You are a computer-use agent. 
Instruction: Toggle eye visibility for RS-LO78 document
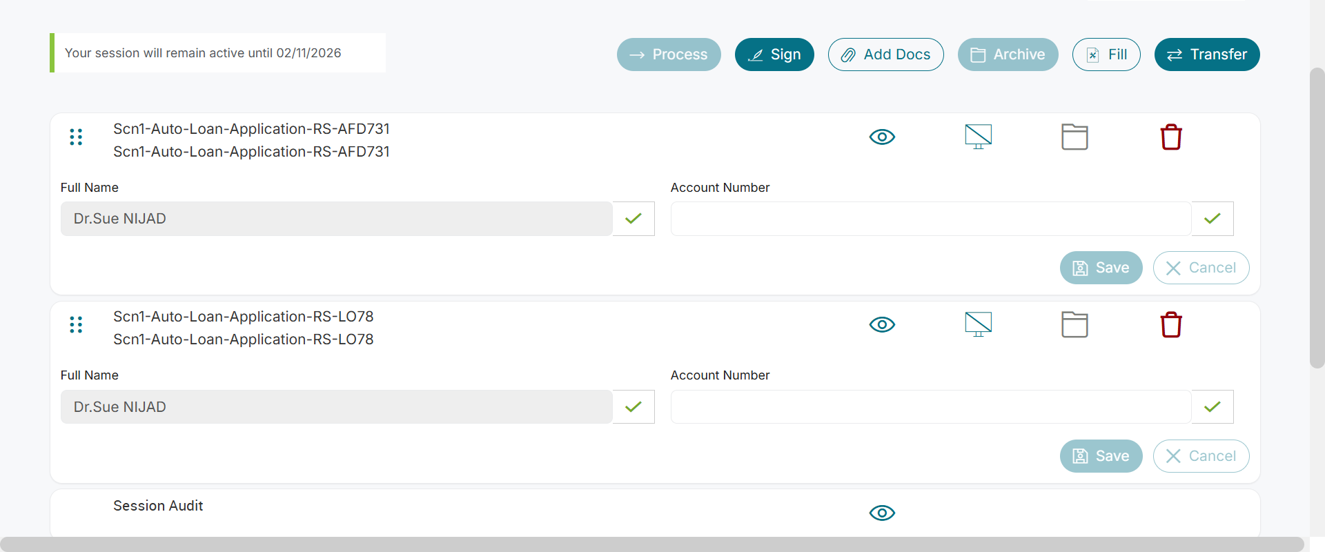[882, 324]
